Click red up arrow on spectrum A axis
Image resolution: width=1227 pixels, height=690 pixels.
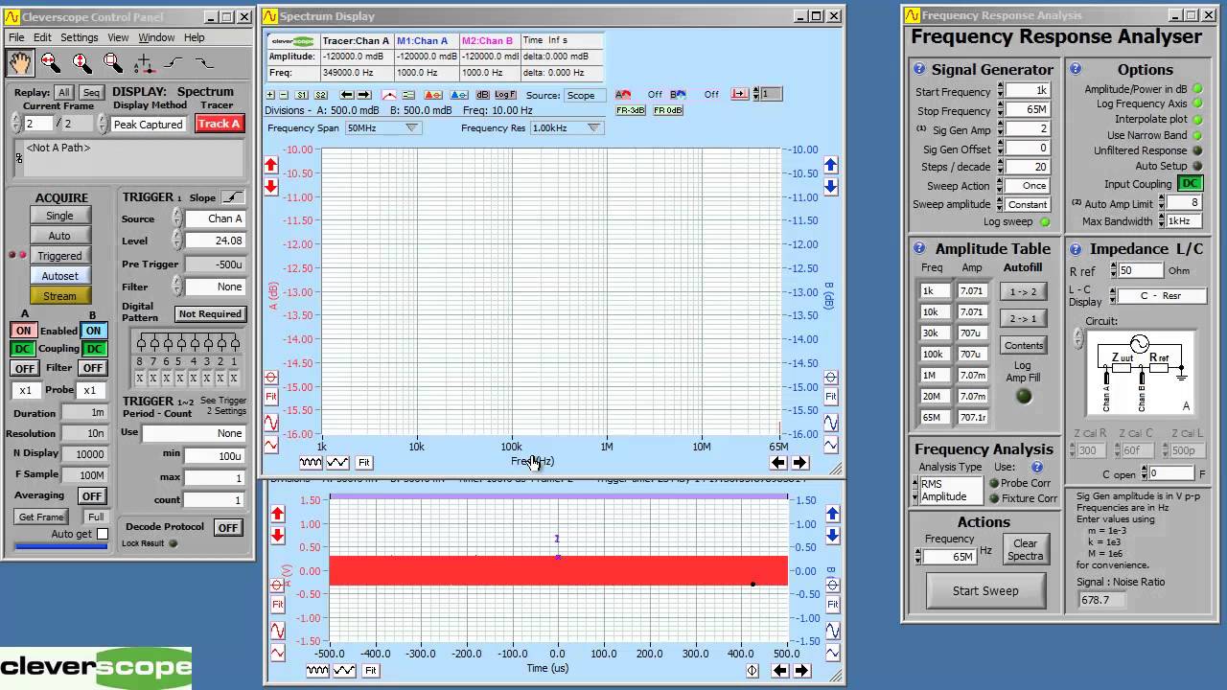coord(271,166)
